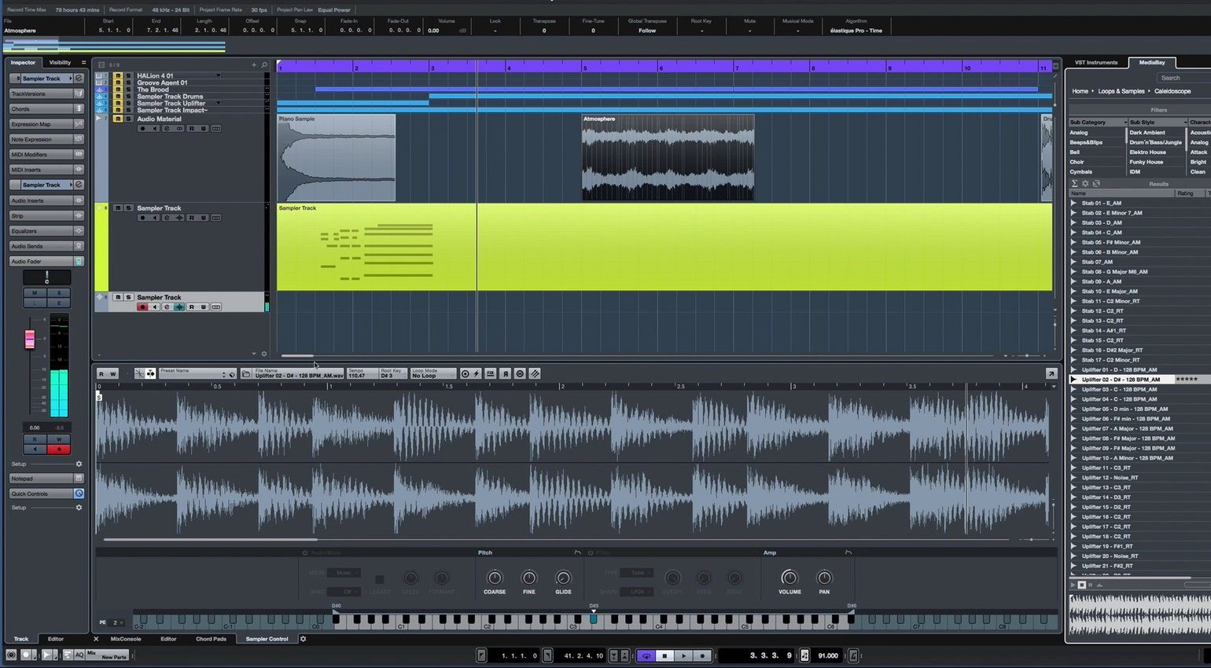Viewport: 1211px width, 668px height.
Task: Open the MixConsole tab in lower zone
Action: (x=126, y=639)
